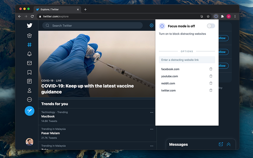The image size is (253, 158).
Task: Open the Bookmarks icon
Action: (x=29, y=72)
